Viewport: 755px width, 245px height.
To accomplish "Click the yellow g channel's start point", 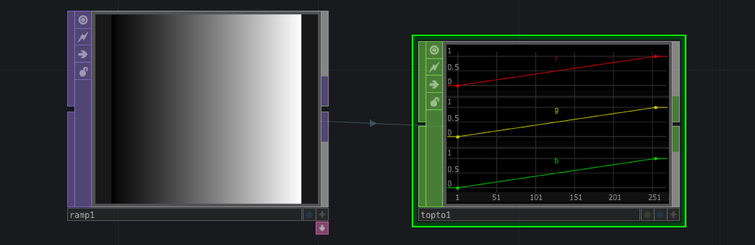I will click(x=458, y=137).
